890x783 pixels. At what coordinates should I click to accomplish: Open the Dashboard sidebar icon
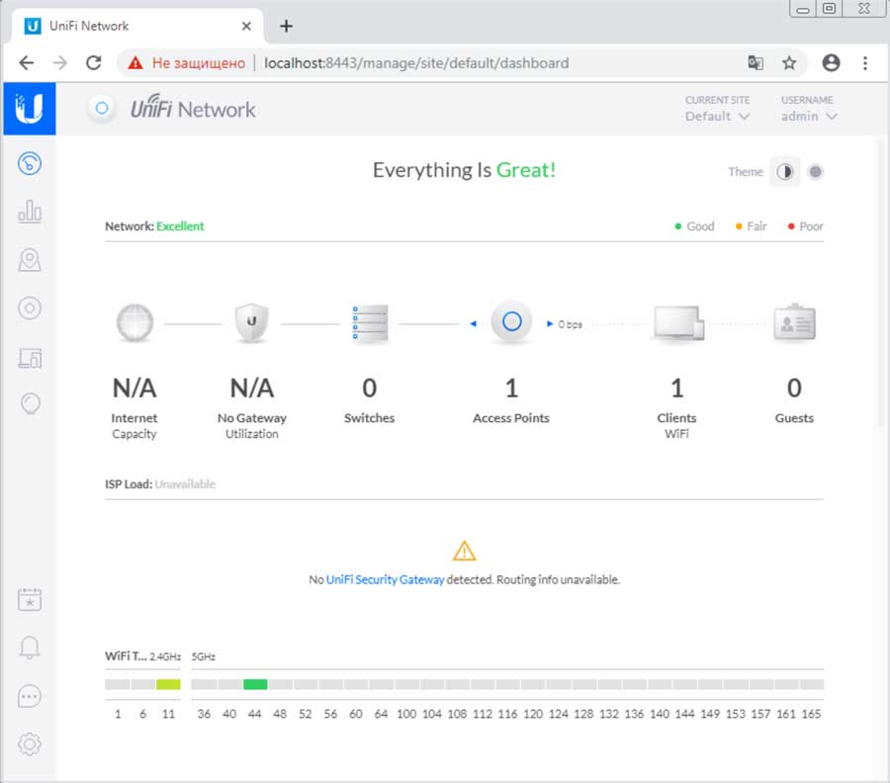(x=30, y=163)
